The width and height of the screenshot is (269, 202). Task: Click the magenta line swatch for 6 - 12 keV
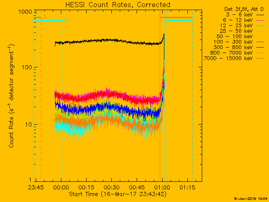pyautogui.click(x=260, y=21)
